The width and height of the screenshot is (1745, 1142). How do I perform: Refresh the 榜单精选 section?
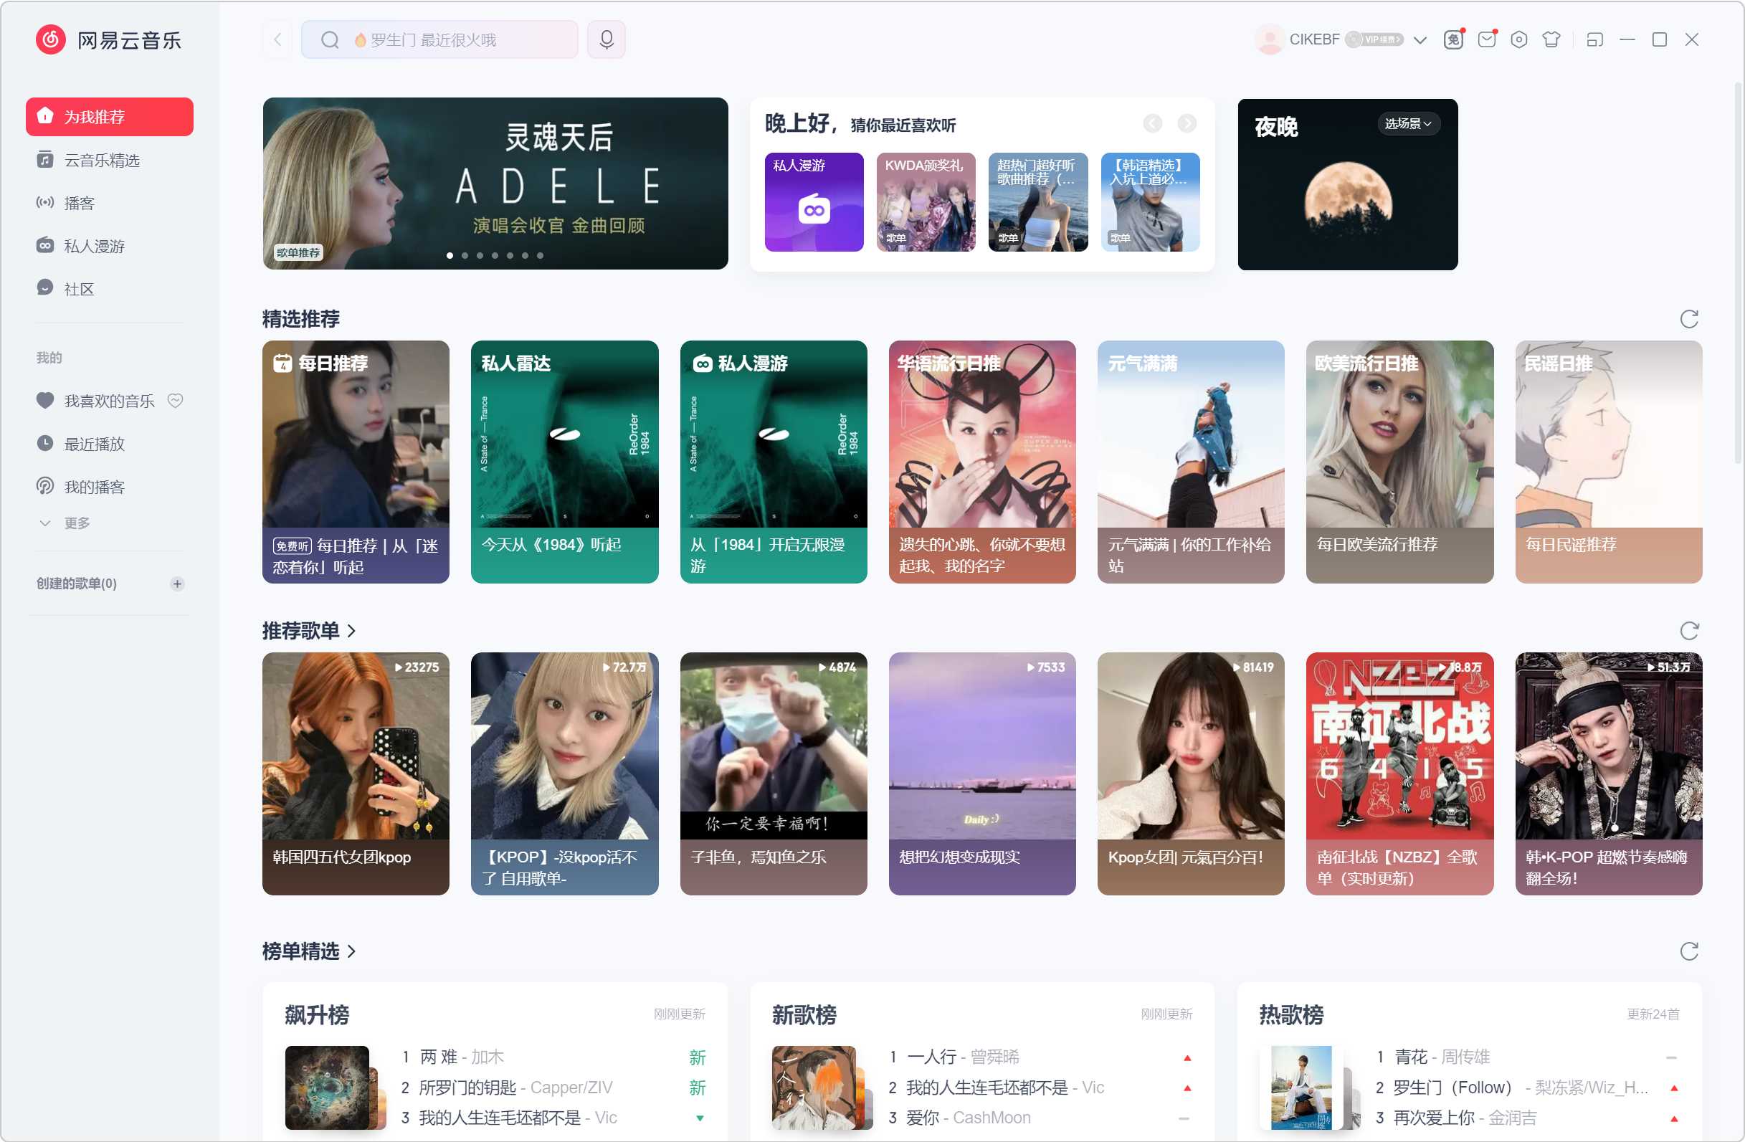tap(1688, 951)
